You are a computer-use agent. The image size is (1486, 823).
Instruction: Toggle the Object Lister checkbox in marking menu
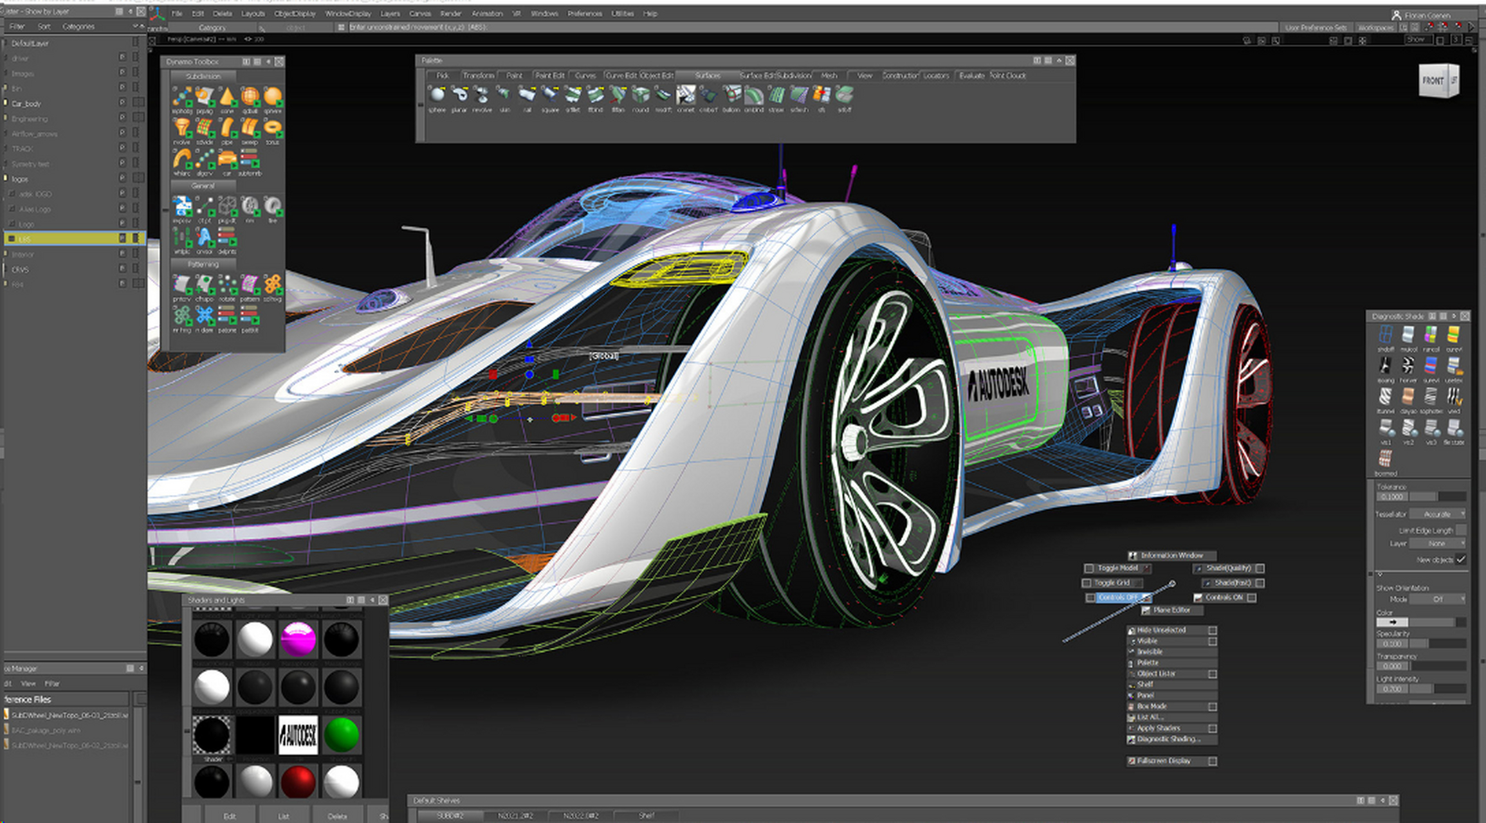click(x=1213, y=674)
